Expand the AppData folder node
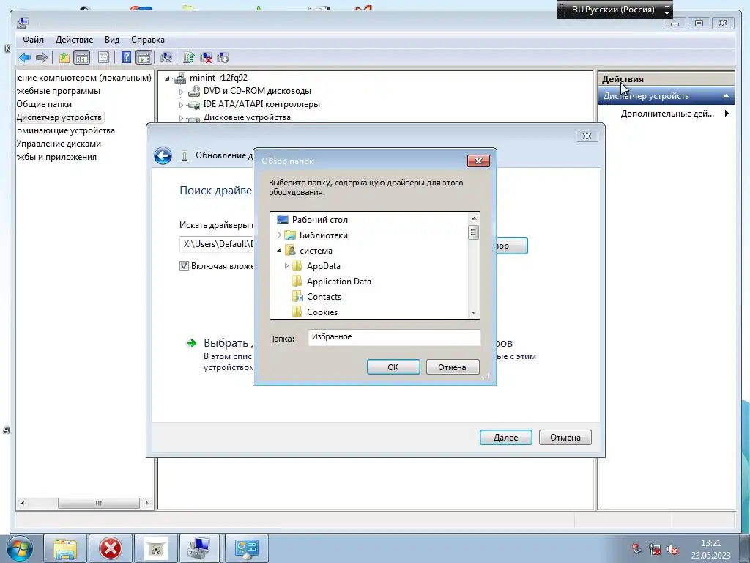Viewport: 750px width, 563px height. (286, 265)
